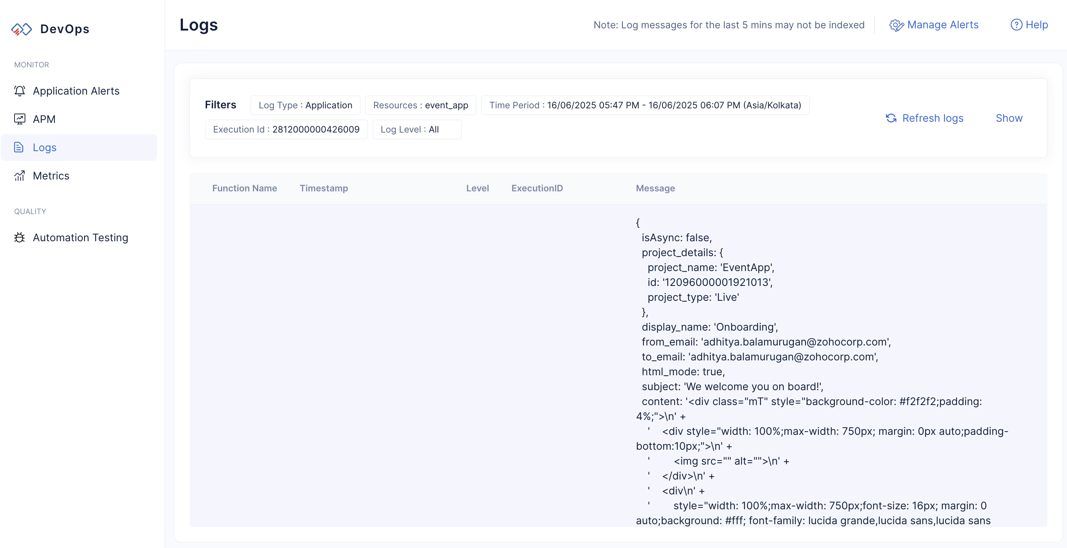Image resolution: width=1067 pixels, height=548 pixels.
Task: Click the Log Type Application filter chip
Action: 305,105
